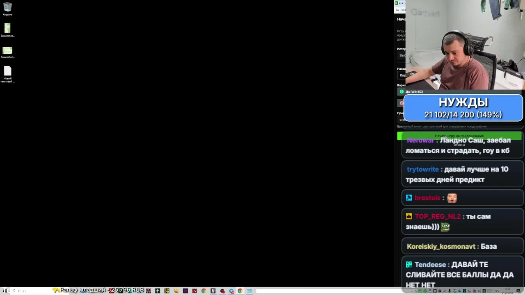Open Chrome icon right of Telegram
The width and height of the screenshot is (525, 295).
tap(240, 291)
